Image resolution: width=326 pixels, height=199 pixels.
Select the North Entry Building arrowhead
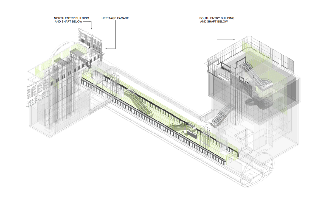pyautogui.click(x=91, y=28)
